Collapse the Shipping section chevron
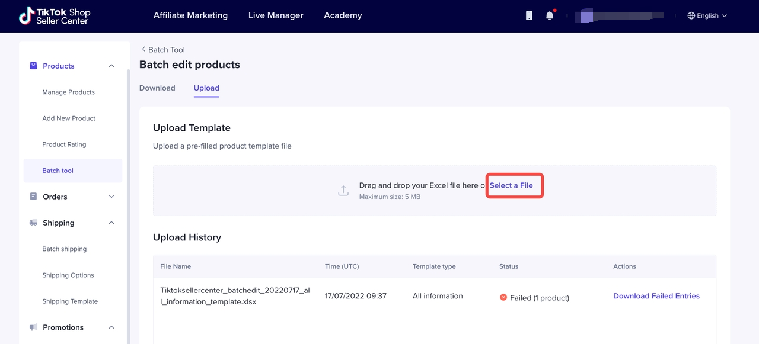The width and height of the screenshot is (759, 344). coord(111,223)
